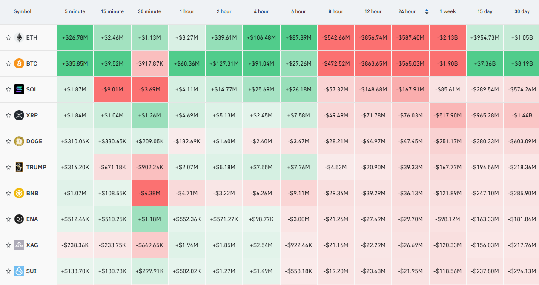Click the TRUMP coin icon
The image size is (539, 285).
pyautogui.click(x=19, y=167)
